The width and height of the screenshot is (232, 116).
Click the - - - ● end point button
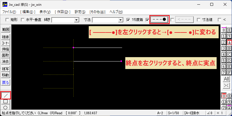pyautogui.click(x=159, y=19)
